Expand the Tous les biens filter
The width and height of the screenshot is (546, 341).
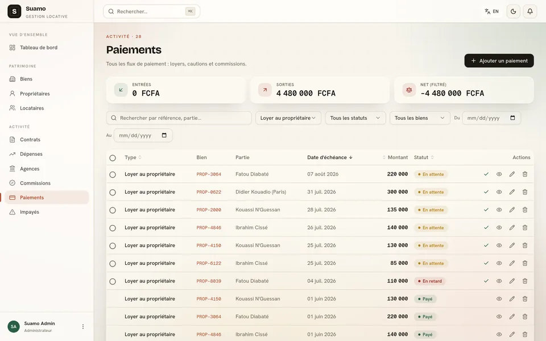420,118
